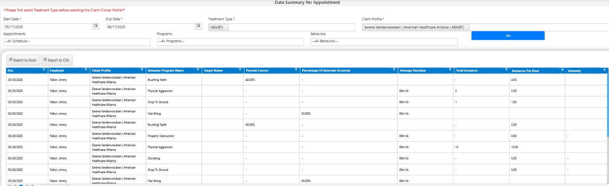Sort by the Percent Correct header
This screenshot has height=186, width=609.
257,71
